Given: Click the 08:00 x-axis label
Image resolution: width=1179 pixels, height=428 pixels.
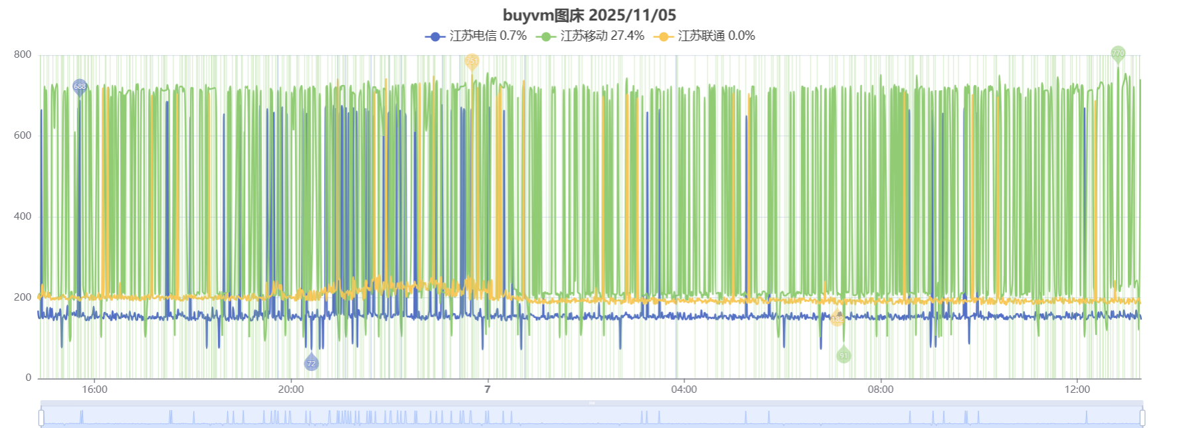Looking at the screenshot, I should point(881,390).
